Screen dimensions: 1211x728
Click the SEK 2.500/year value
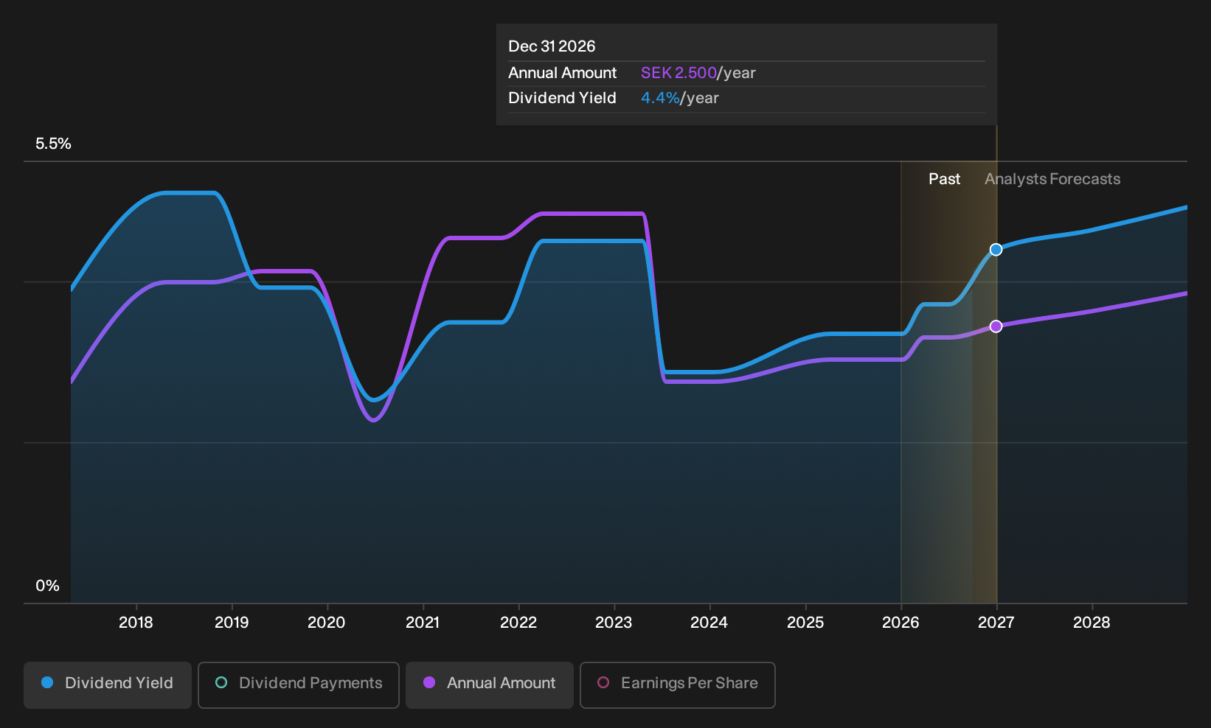coord(698,73)
